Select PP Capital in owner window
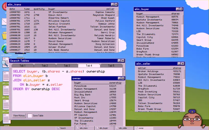The width and height of the screenshot is (209, 130). (98, 115)
